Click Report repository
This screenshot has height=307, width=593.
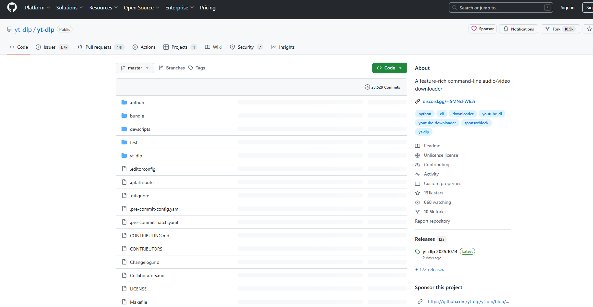coord(432,221)
